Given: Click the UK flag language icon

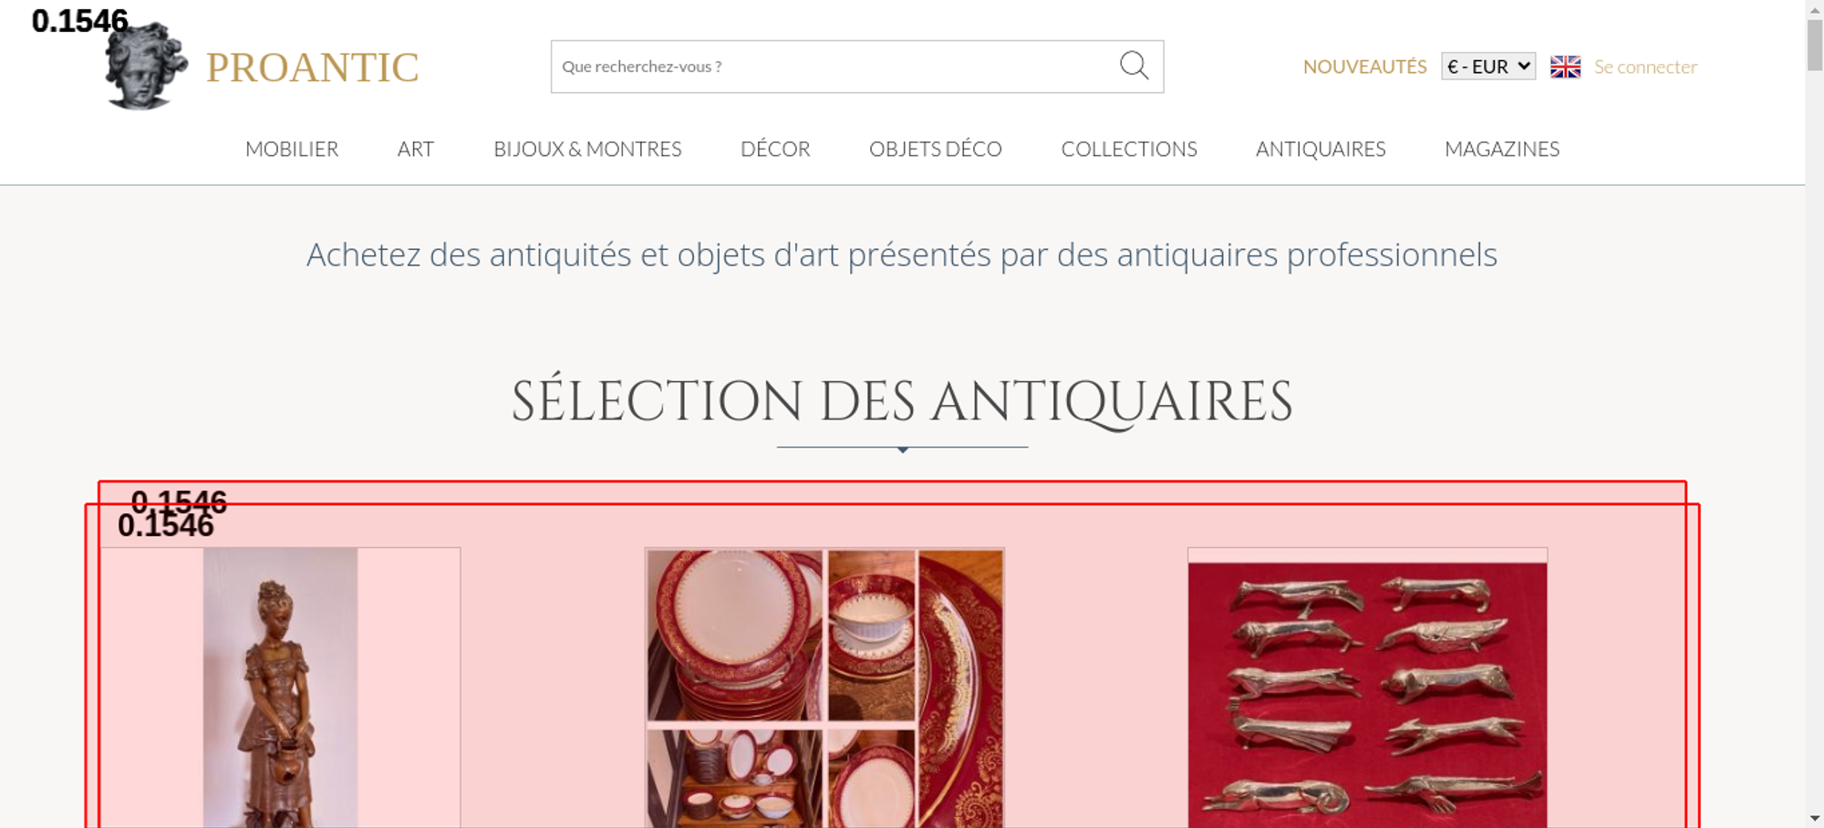Looking at the screenshot, I should [x=1565, y=67].
